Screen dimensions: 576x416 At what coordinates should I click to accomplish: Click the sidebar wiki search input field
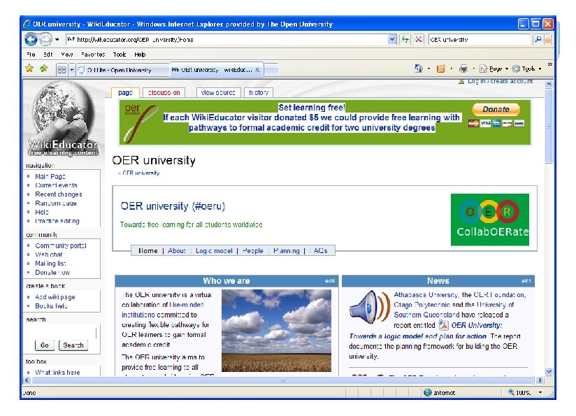[62, 332]
